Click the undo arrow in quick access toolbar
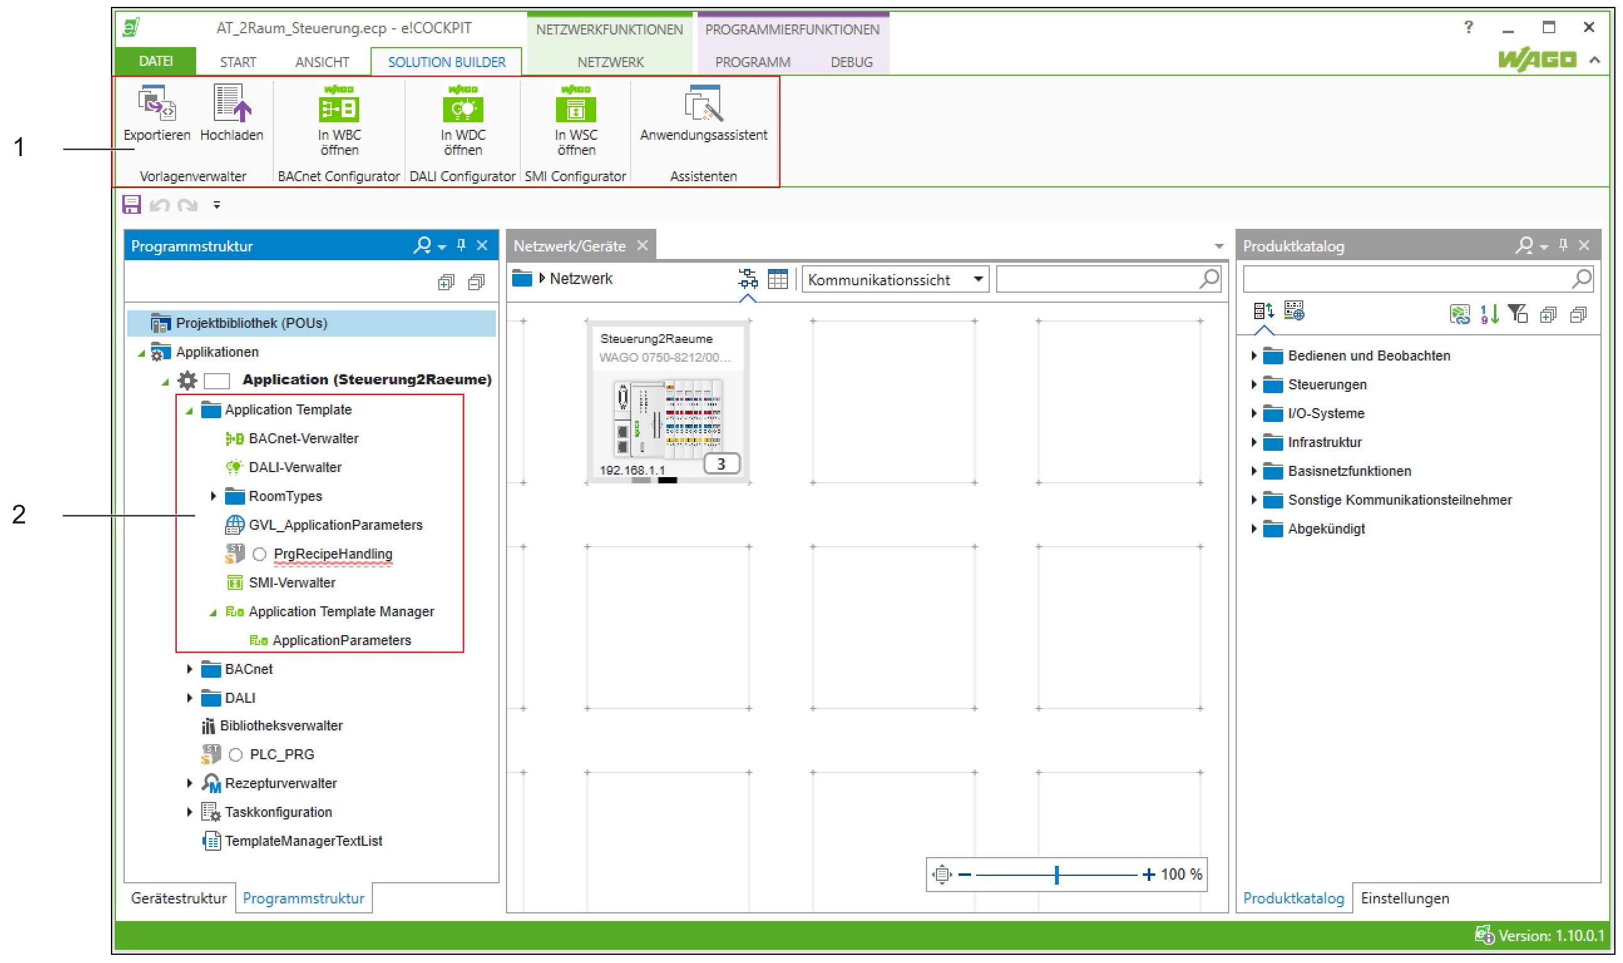 (160, 206)
